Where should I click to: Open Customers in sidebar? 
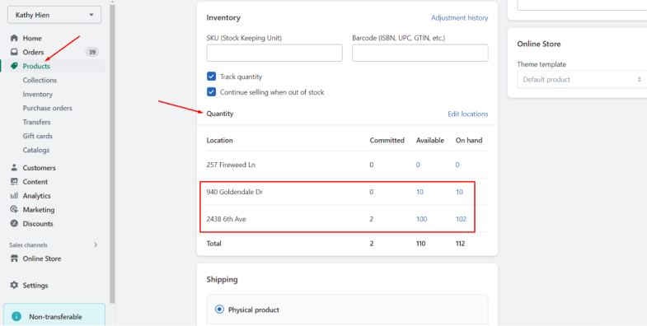coord(40,168)
